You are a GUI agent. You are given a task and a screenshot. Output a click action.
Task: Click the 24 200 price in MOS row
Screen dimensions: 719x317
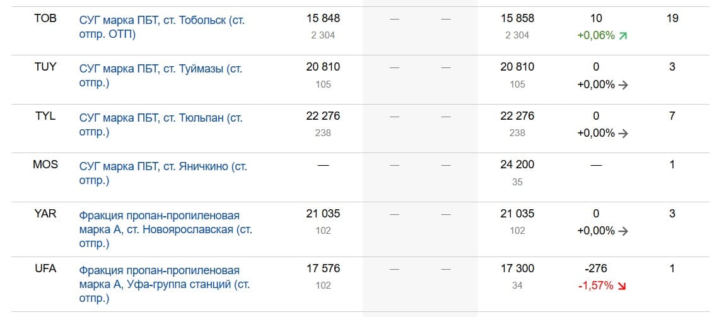click(517, 164)
